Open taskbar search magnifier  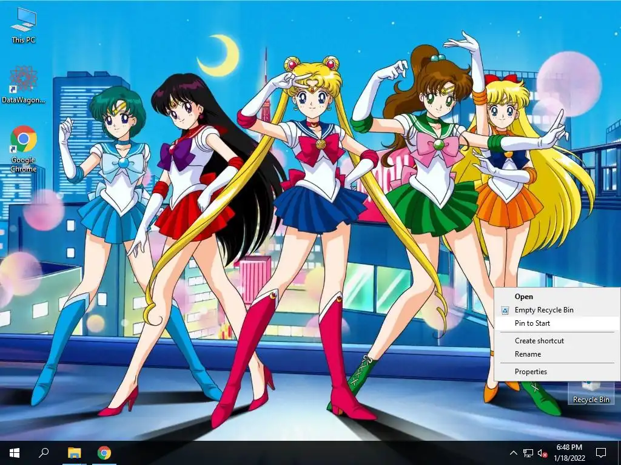point(44,453)
